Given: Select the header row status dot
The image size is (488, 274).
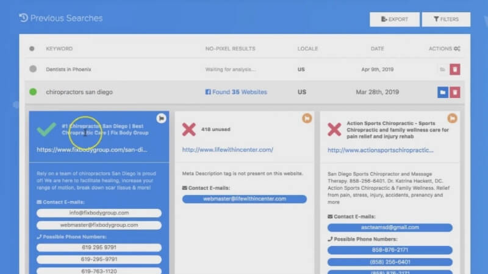Looking at the screenshot, I should point(32,49).
